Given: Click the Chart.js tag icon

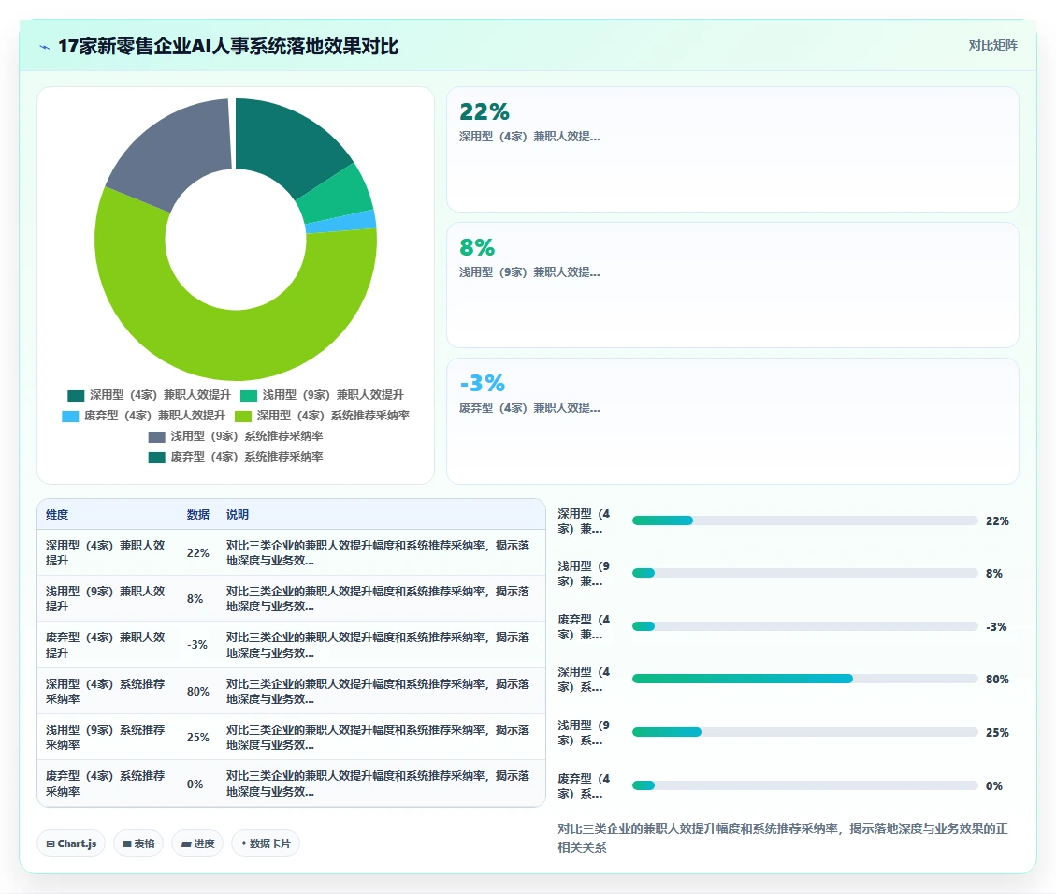Looking at the screenshot, I should click(x=51, y=843).
